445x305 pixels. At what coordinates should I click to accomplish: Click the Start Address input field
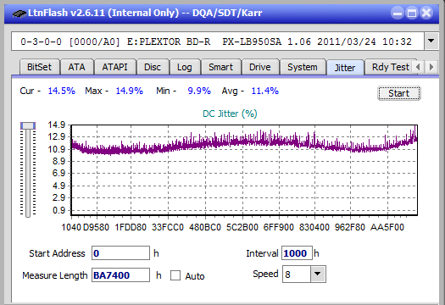(120, 253)
